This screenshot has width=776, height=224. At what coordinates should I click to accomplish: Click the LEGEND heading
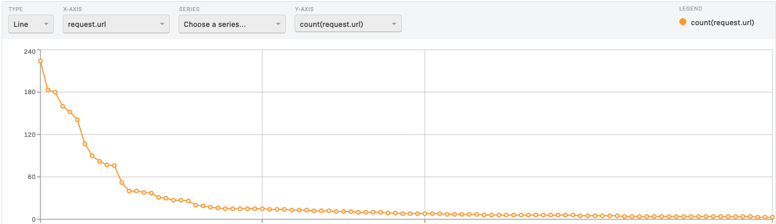coord(690,9)
